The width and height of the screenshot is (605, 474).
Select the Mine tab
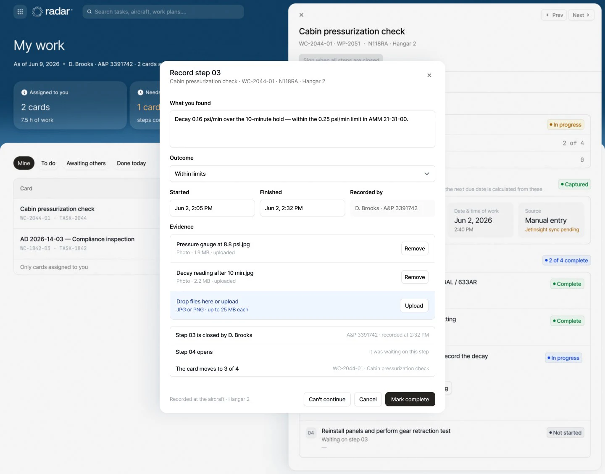point(24,163)
